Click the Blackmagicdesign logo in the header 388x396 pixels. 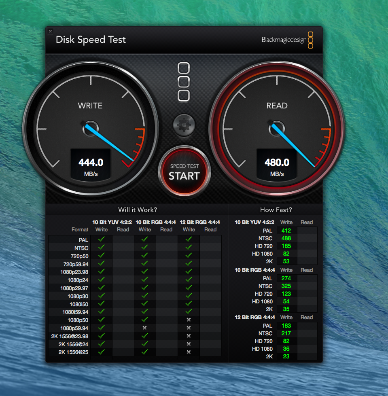(x=287, y=40)
